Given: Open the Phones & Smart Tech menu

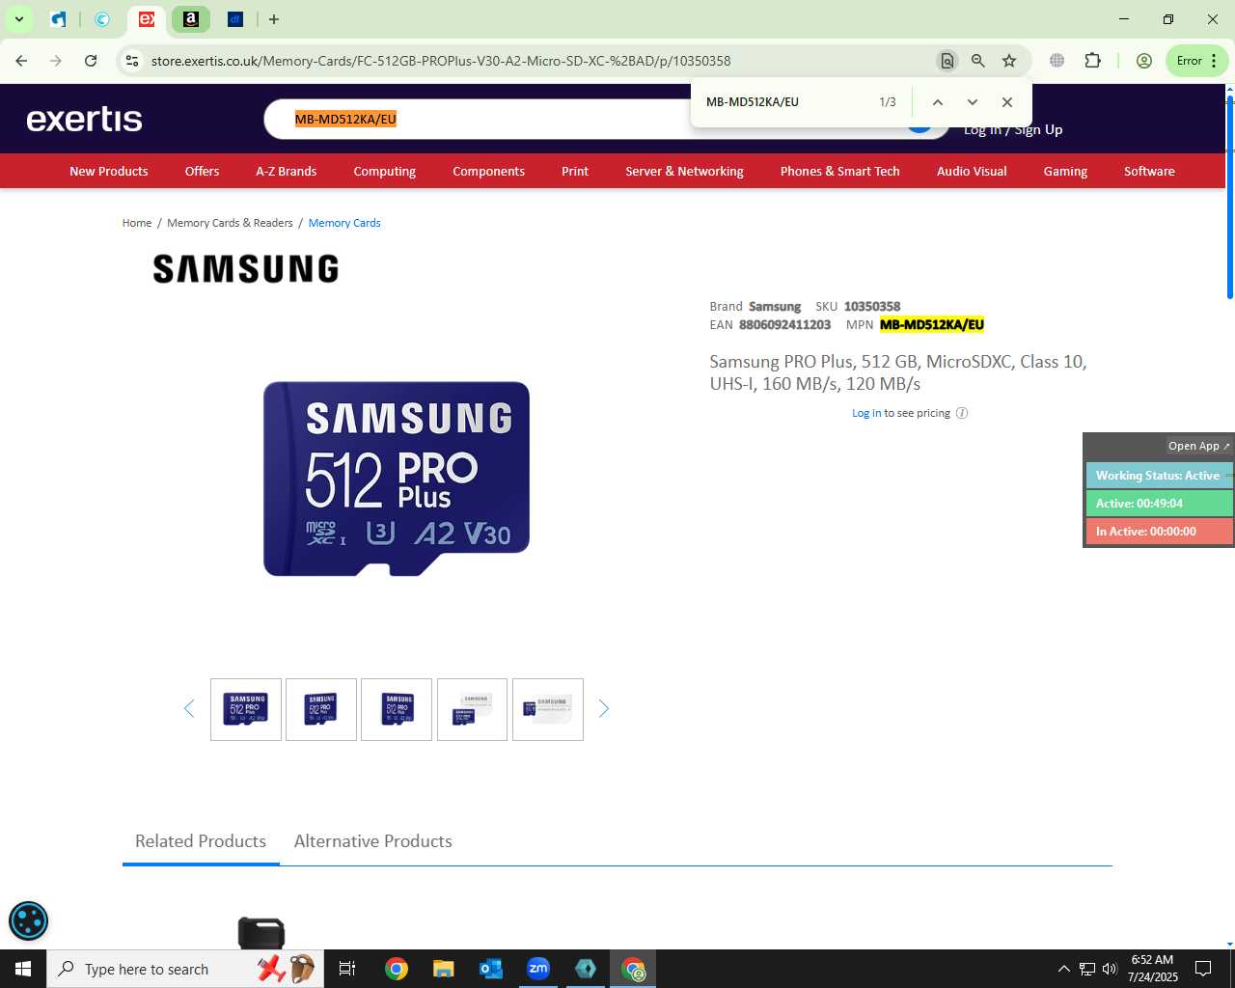Looking at the screenshot, I should [x=839, y=171].
